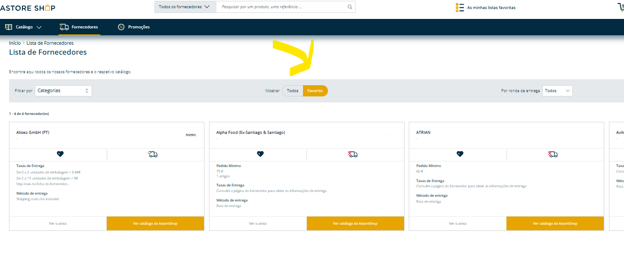
Task: Click Veja mais na ficha do fornecedor
Action: pyautogui.click(x=43, y=184)
